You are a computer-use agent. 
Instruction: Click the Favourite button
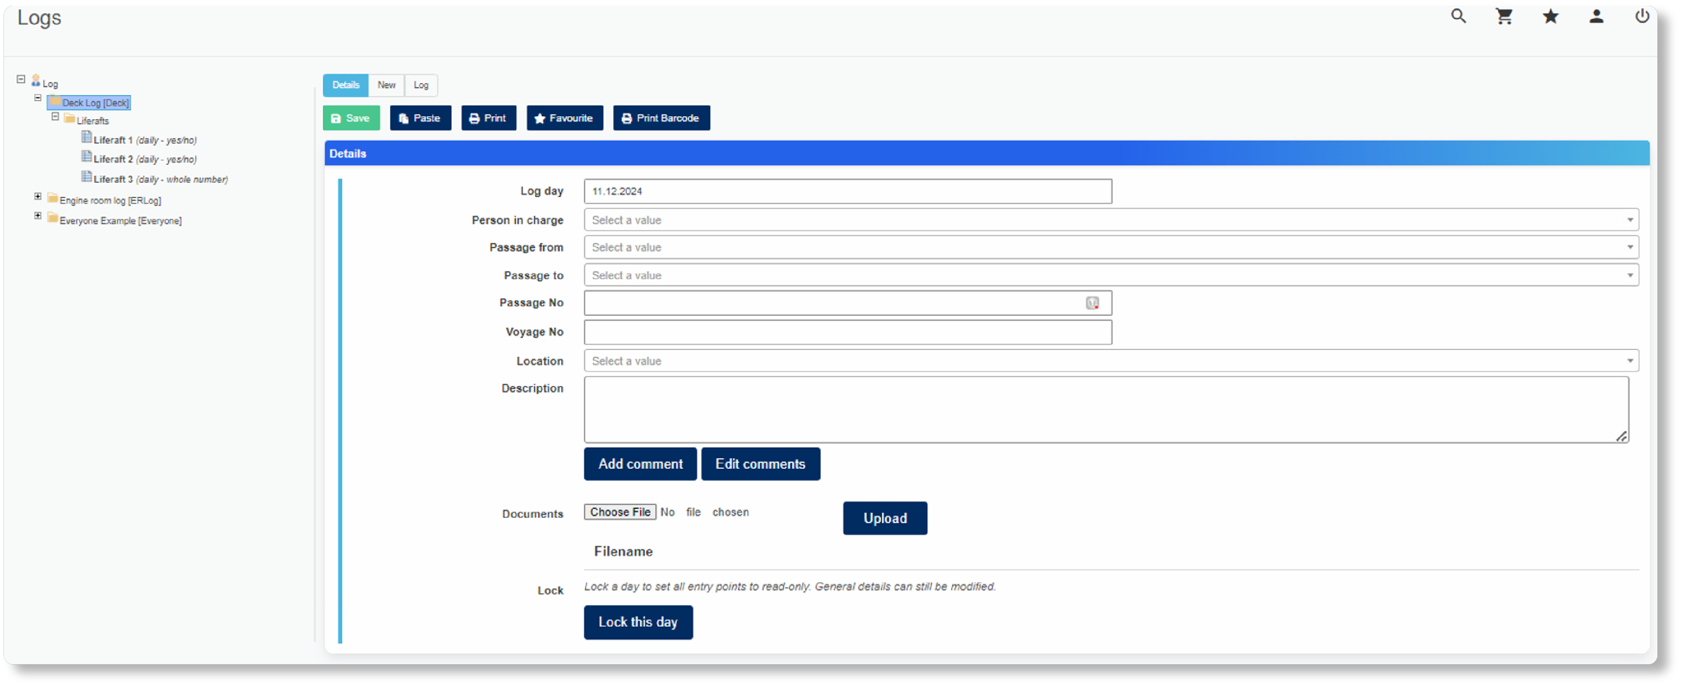coord(564,119)
